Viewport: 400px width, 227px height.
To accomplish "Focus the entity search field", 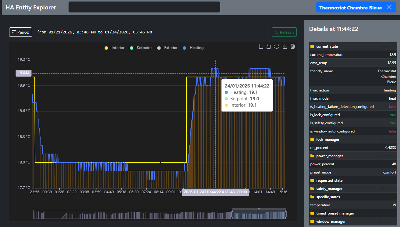I will (x=144, y=7).
